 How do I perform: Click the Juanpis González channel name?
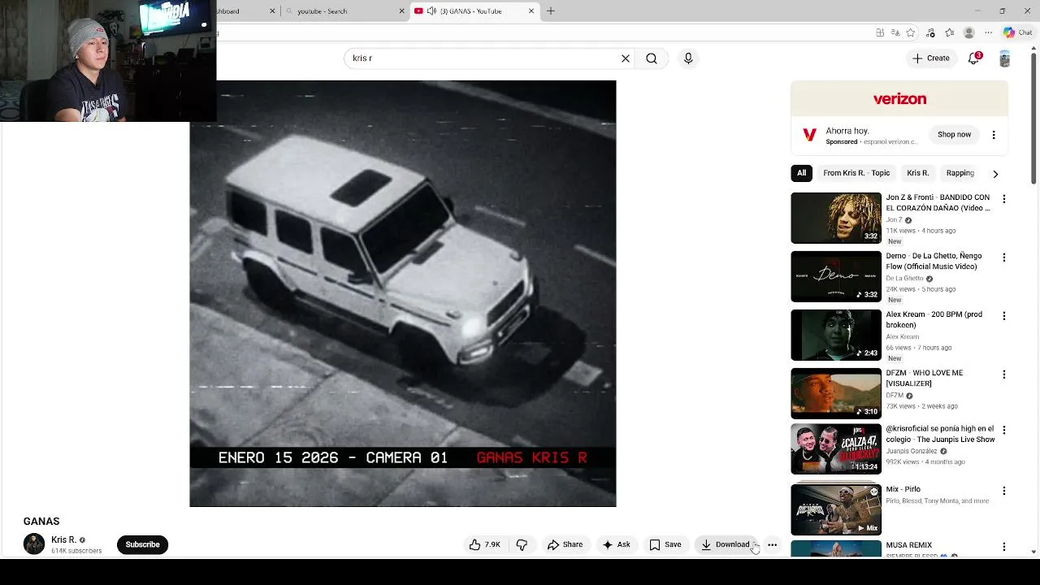click(x=912, y=451)
